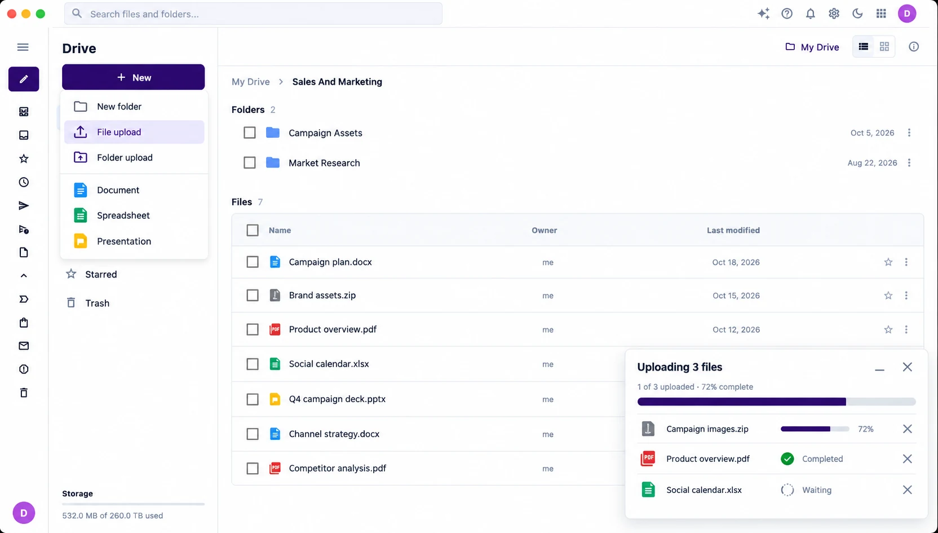
Task: Click the New button
Action: click(134, 77)
